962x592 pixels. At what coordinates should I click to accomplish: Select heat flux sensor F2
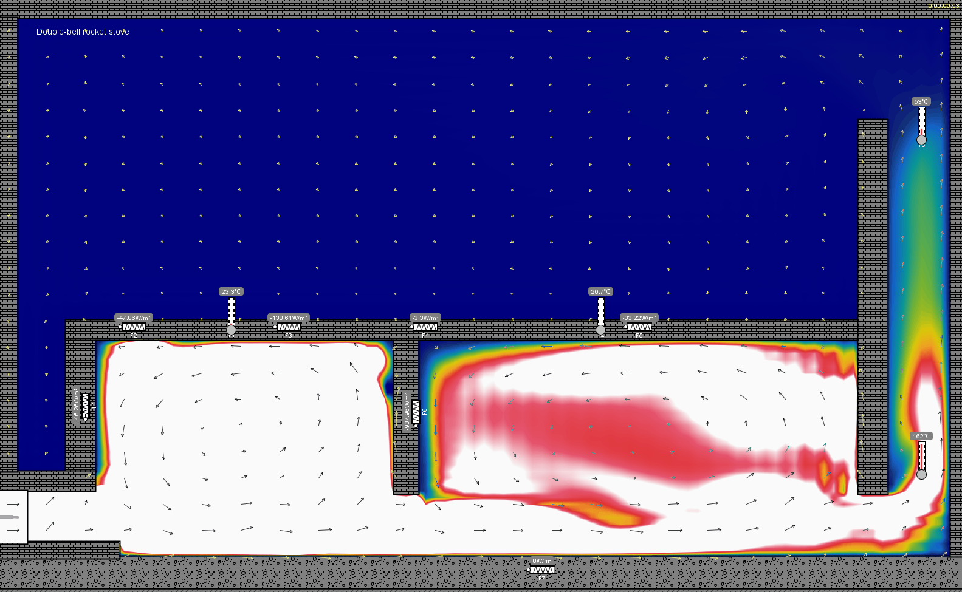(x=134, y=327)
